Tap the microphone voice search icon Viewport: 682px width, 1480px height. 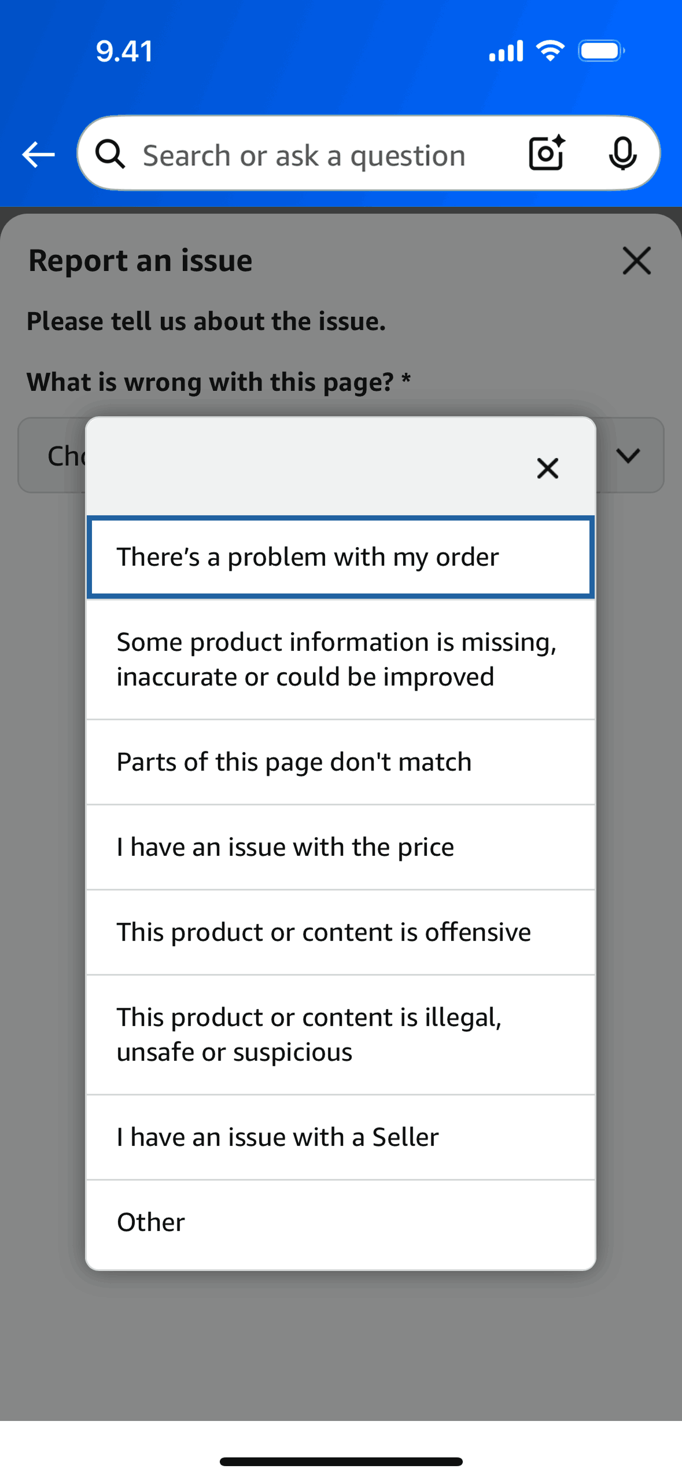point(622,154)
